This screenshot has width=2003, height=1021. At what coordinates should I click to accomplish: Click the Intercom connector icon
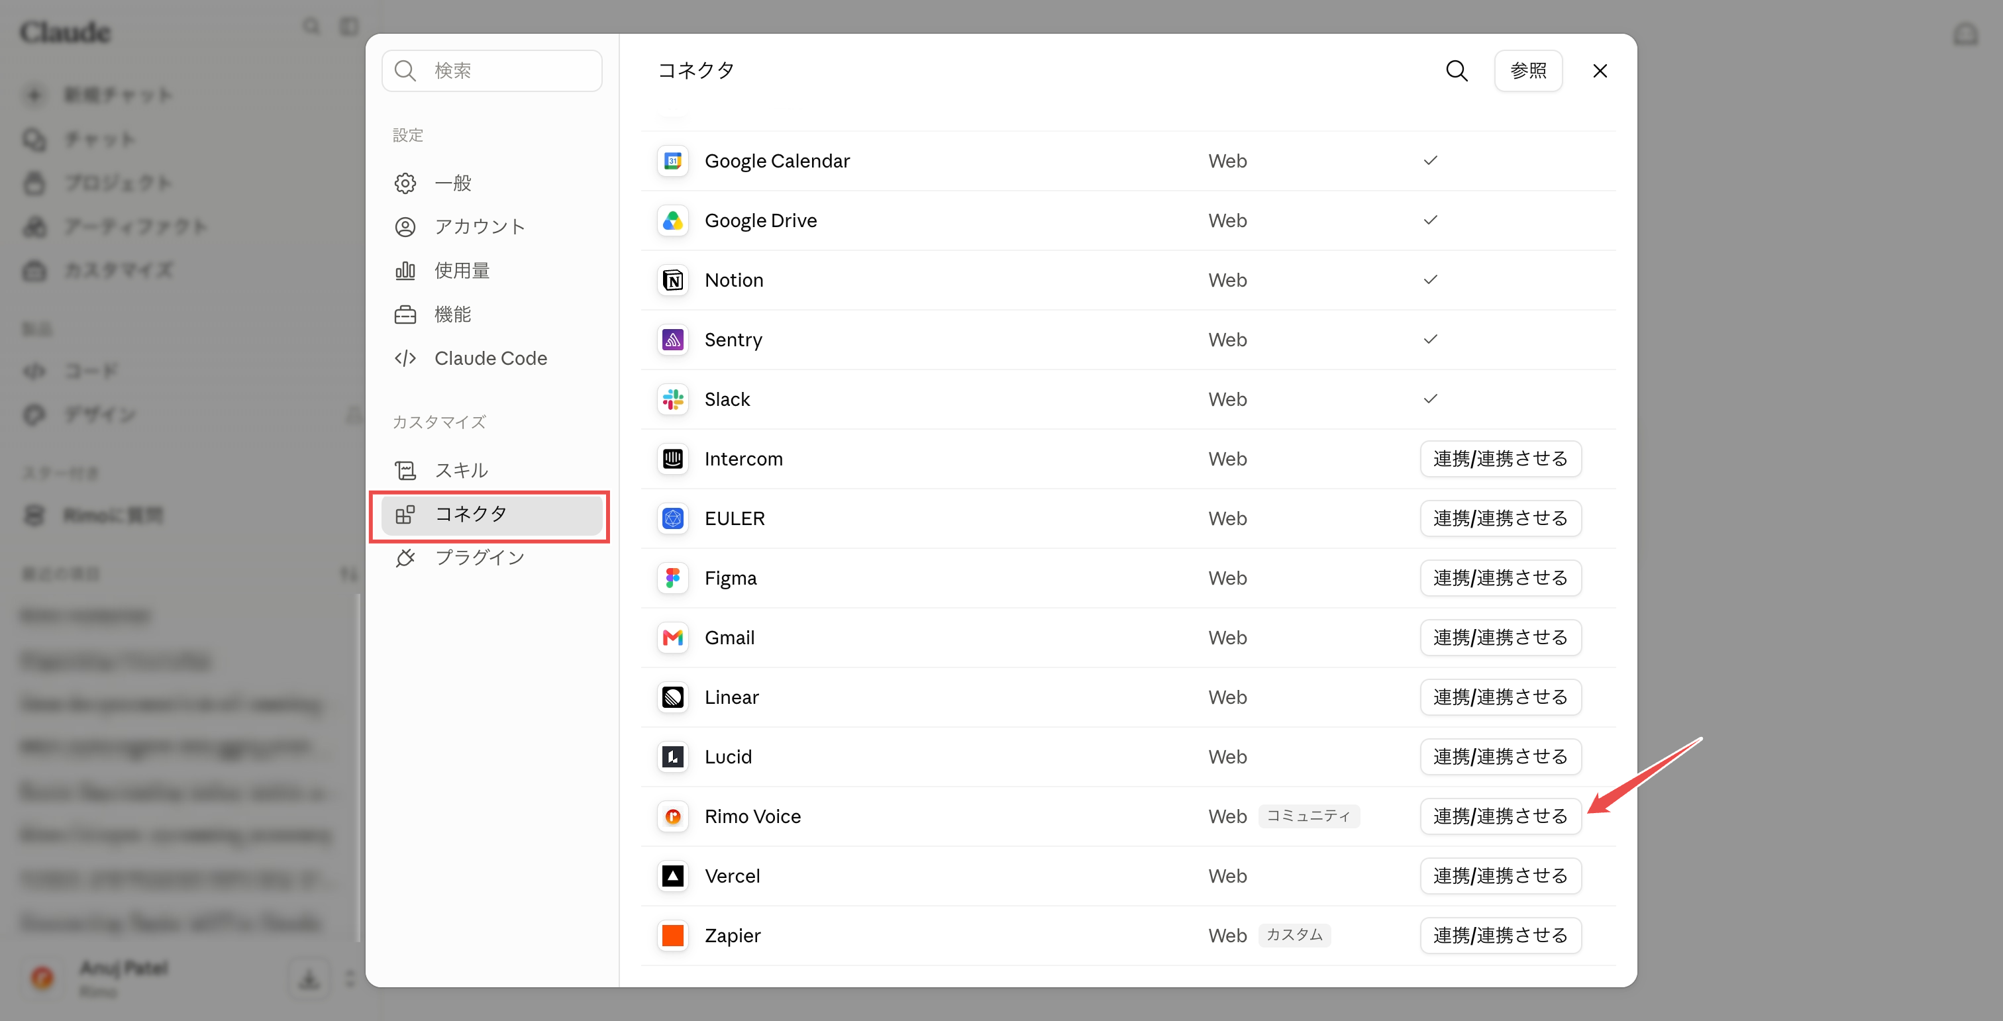[672, 460]
